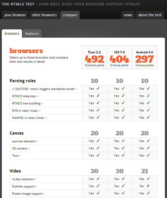Select the 'browsers' sub-tab
The width and height of the screenshot is (167, 198).
point(12,34)
